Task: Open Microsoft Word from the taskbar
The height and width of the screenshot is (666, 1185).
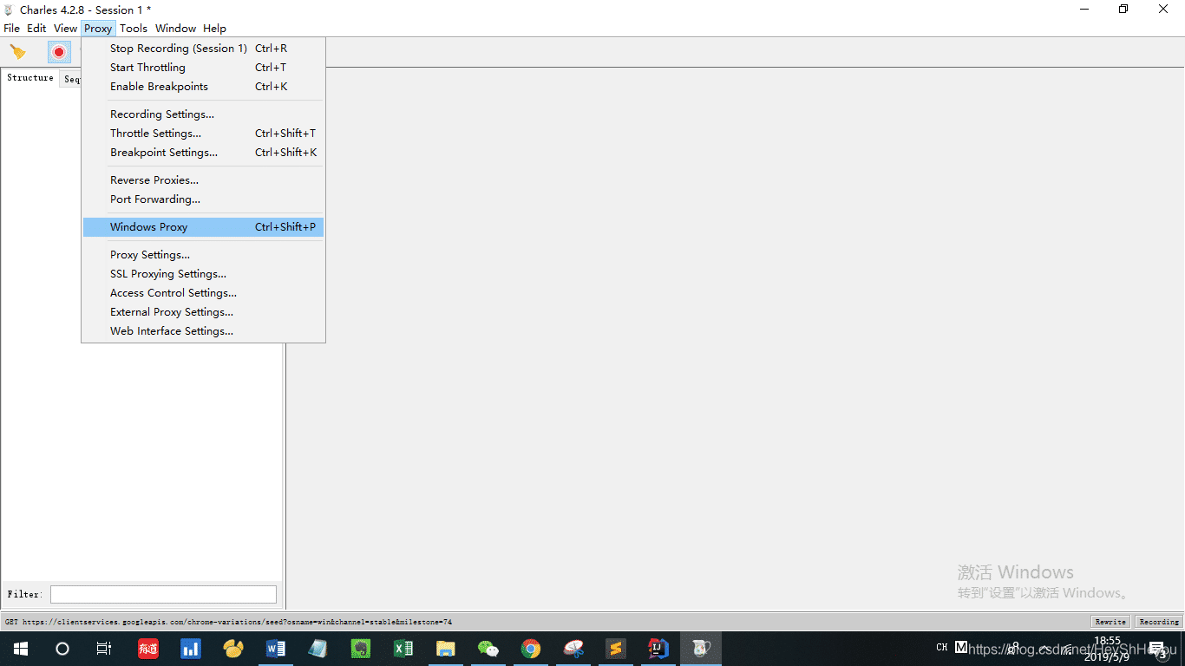Action: 276,649
